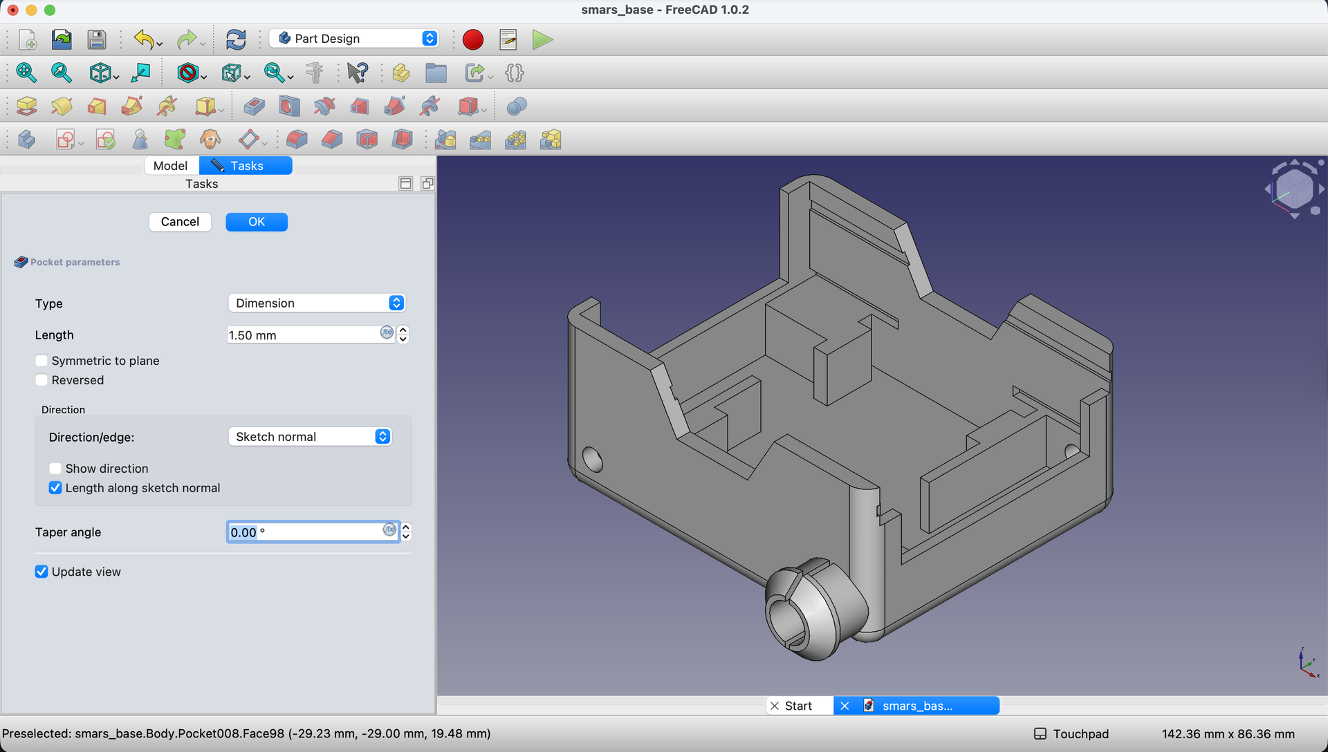Click the Length value input field
The image size is (1328, 752).
coord(303,335)
